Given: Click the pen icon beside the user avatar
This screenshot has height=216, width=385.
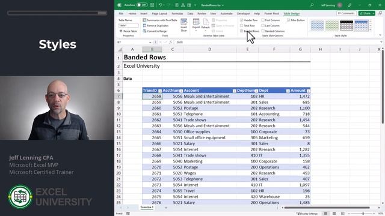Looking at the screenshot, I should 350,5.
